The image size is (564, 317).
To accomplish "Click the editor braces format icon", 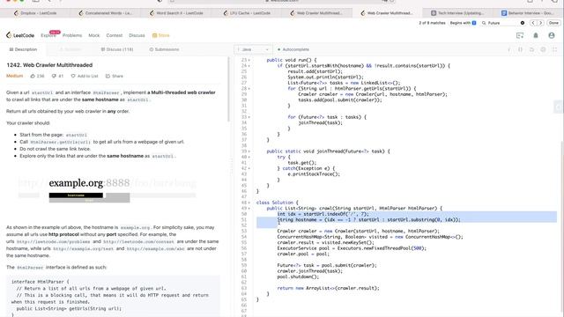I will click(x=520, y=49).
